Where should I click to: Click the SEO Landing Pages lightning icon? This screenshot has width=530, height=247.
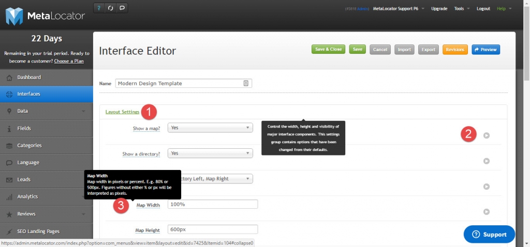9,231
